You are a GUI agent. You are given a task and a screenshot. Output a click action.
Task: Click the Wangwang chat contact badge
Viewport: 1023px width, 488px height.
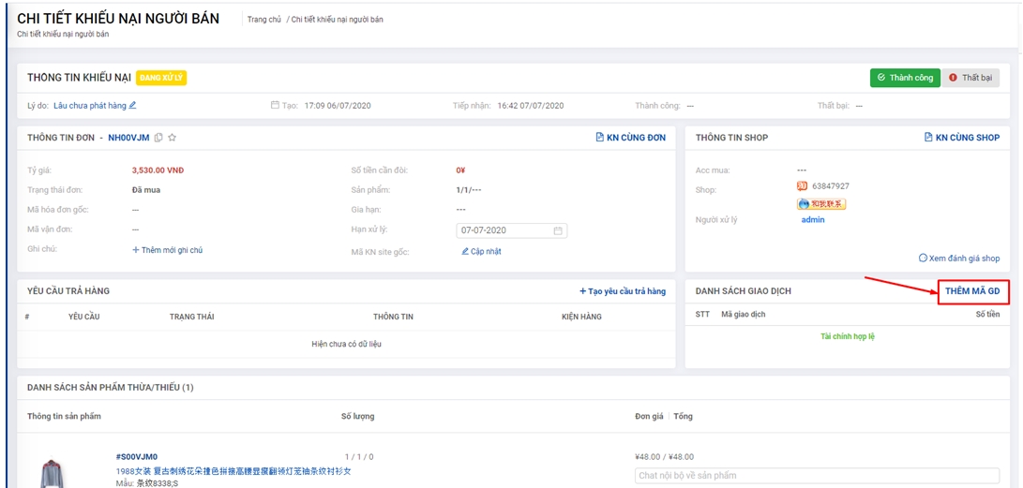point(821,204)
